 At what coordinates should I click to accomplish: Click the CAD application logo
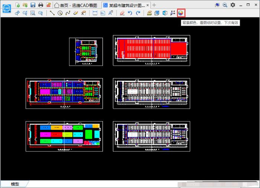pyautogui.click(x=7, y=9)
